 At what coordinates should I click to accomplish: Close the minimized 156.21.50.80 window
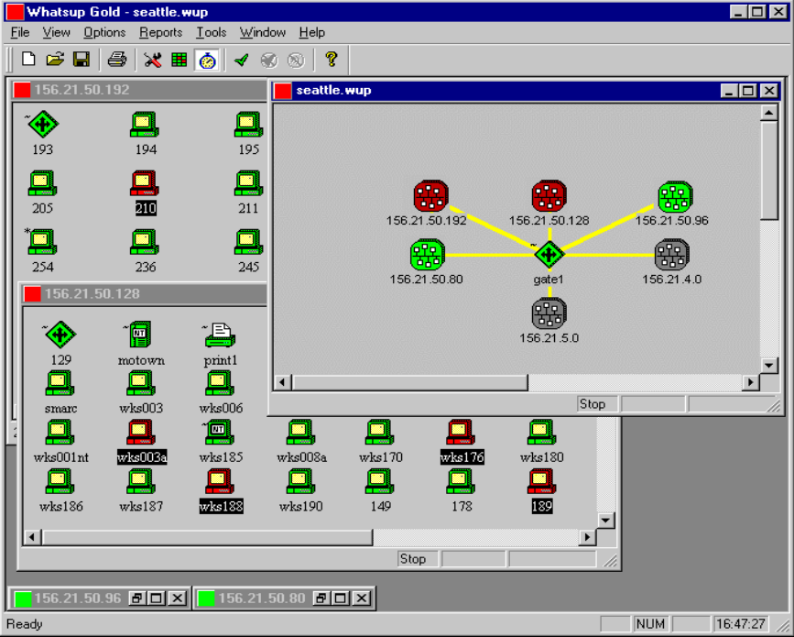pyautogui.click(x=361, y=599)
